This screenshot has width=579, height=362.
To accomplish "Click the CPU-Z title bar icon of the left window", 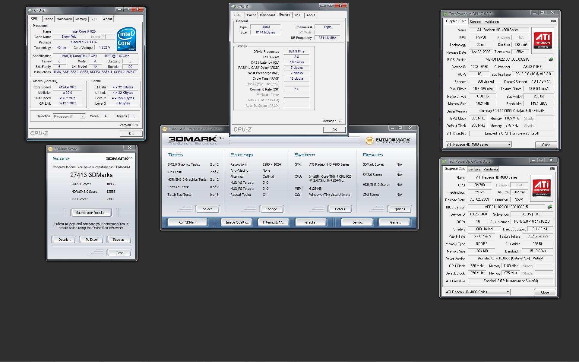I will [30, 10].
